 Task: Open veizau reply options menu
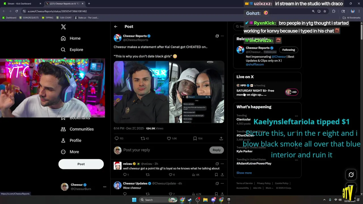click(222, 164)
